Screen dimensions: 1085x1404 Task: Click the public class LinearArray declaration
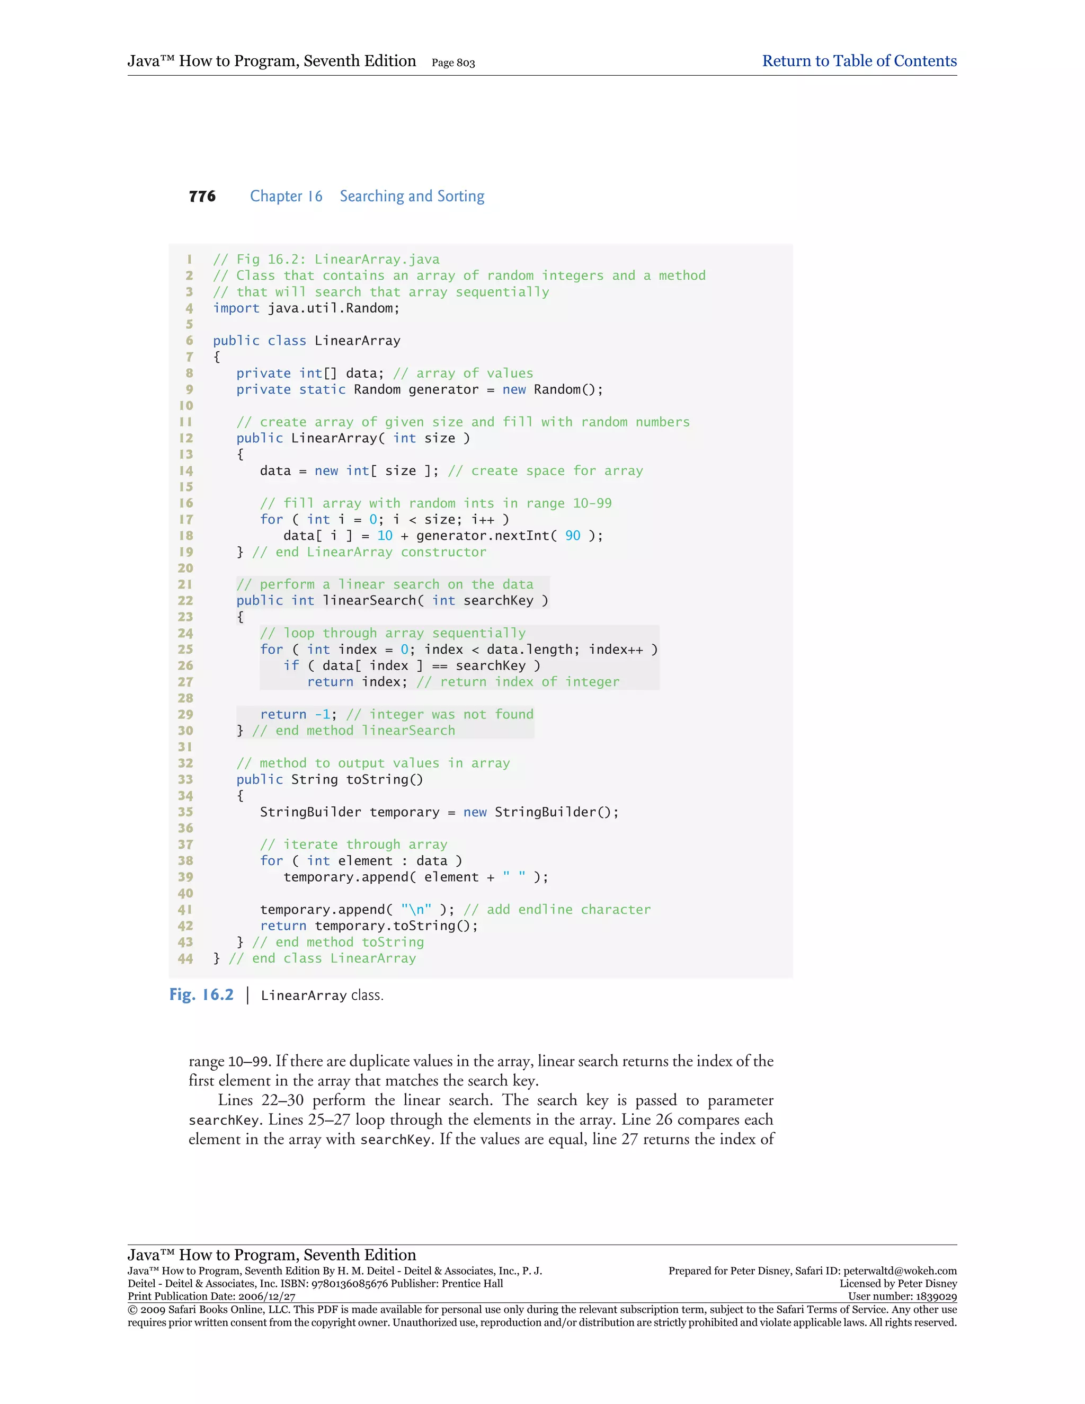(x=306, y=341)
